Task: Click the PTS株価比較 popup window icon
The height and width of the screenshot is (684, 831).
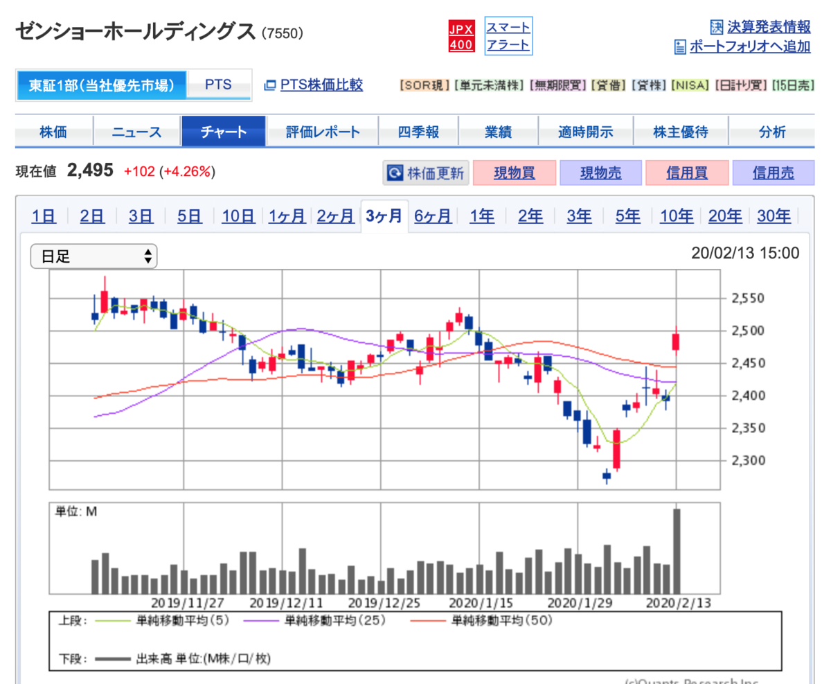Action: click(270, 85)
